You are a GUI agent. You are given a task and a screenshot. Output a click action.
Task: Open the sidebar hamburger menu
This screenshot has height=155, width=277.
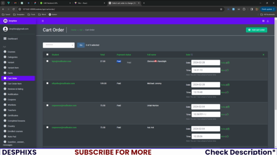42,21
